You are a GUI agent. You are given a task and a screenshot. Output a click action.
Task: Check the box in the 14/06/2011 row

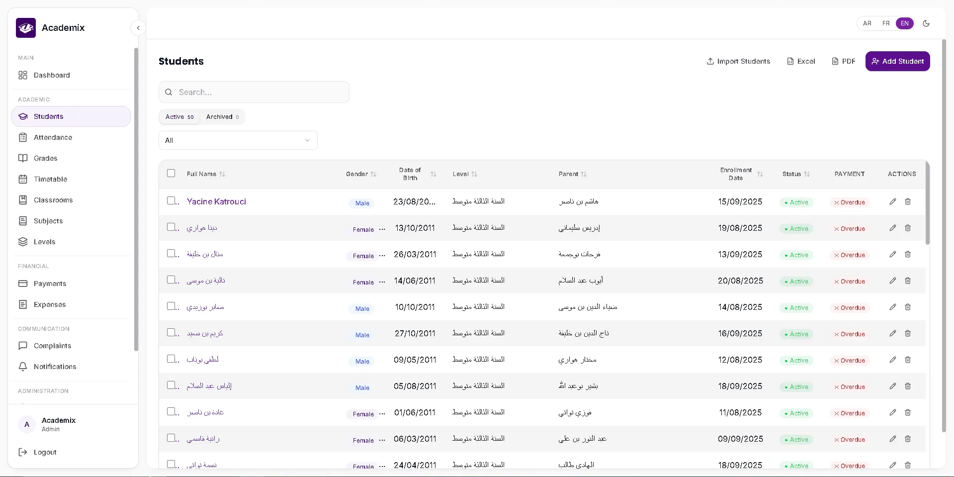[171, 280]
